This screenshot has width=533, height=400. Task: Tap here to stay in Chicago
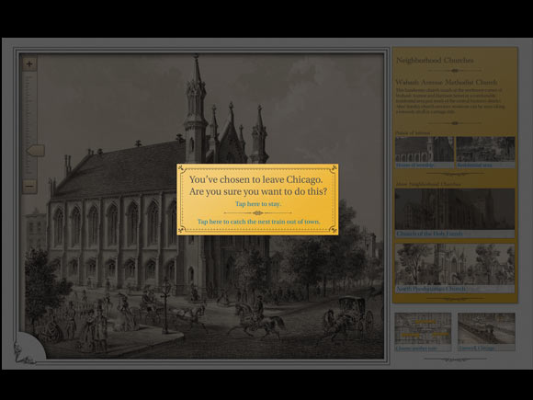coord(258,204)
